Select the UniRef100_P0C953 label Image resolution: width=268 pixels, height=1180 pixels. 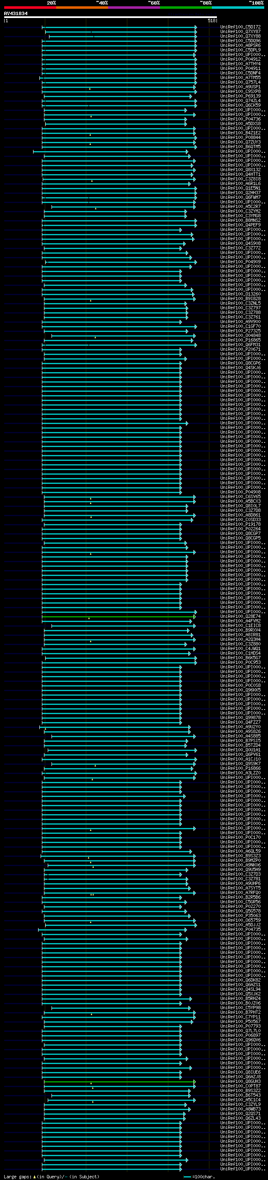pos(240,662)
